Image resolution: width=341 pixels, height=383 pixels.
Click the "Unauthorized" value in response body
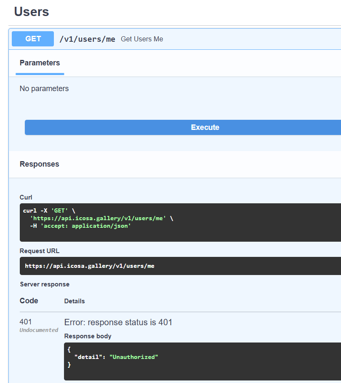[x=134, y=357]
